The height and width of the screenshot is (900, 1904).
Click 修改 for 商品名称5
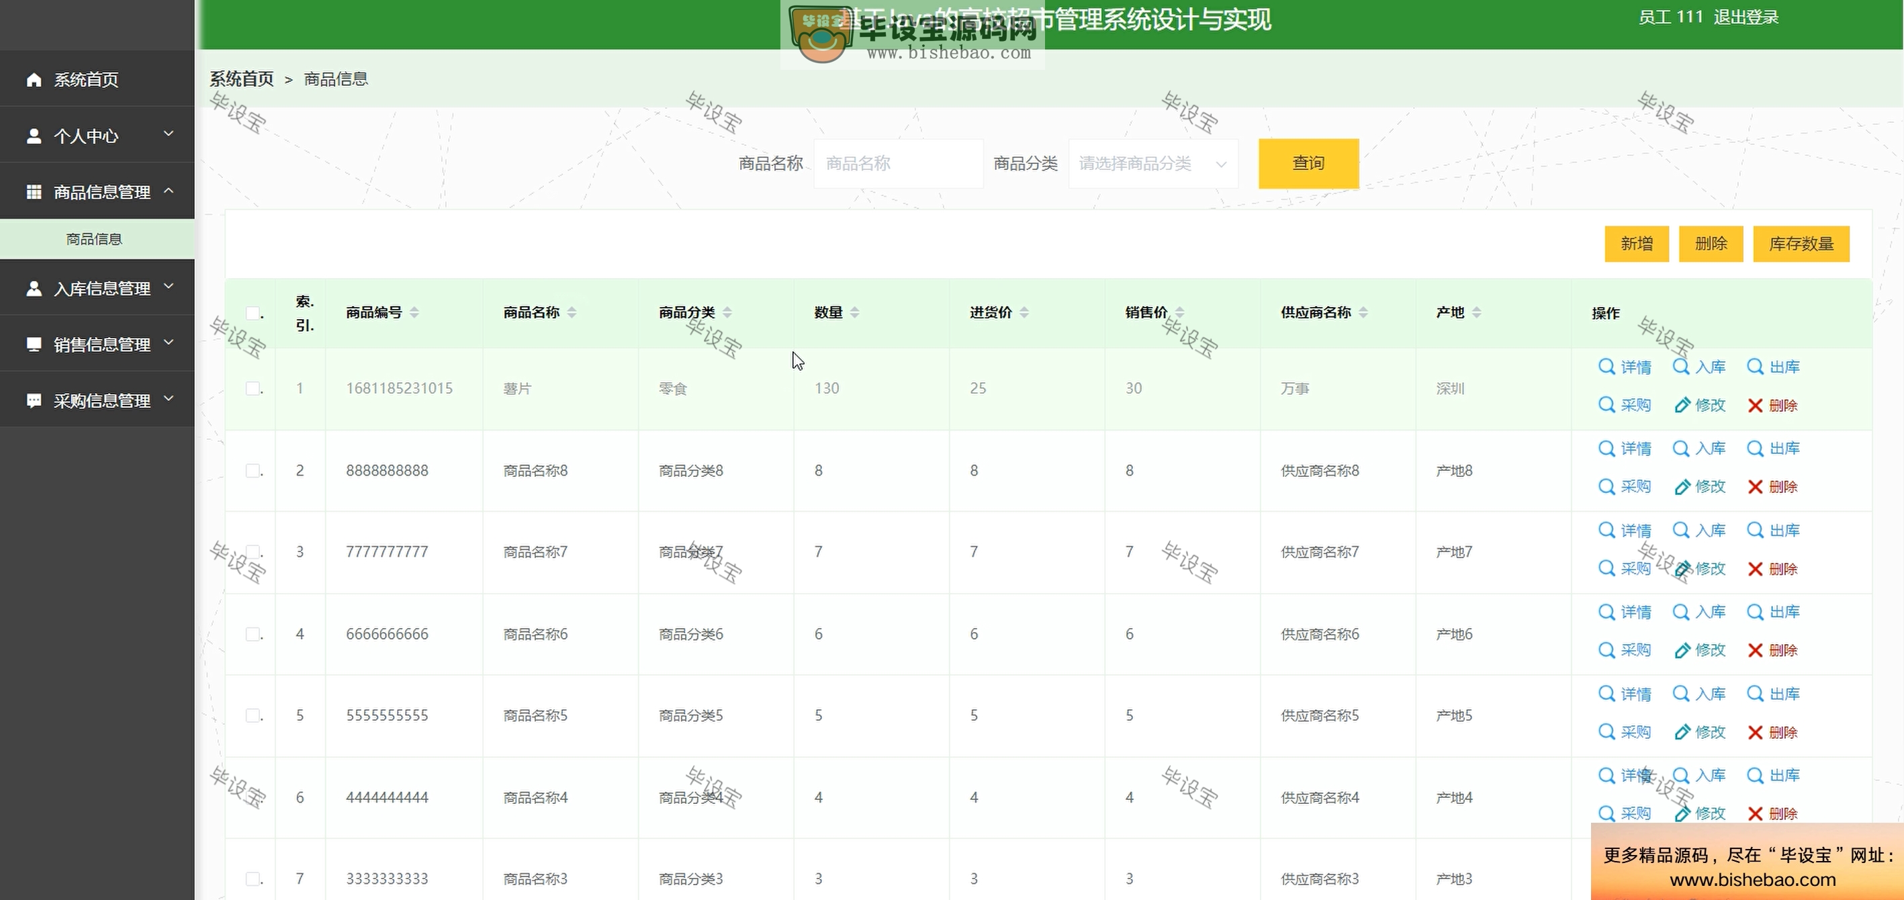1698,732
